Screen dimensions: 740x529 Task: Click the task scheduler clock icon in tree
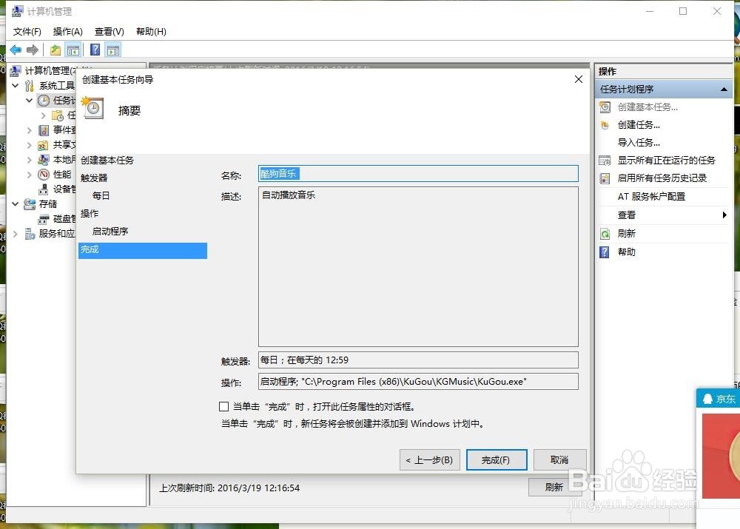point(44,100)
